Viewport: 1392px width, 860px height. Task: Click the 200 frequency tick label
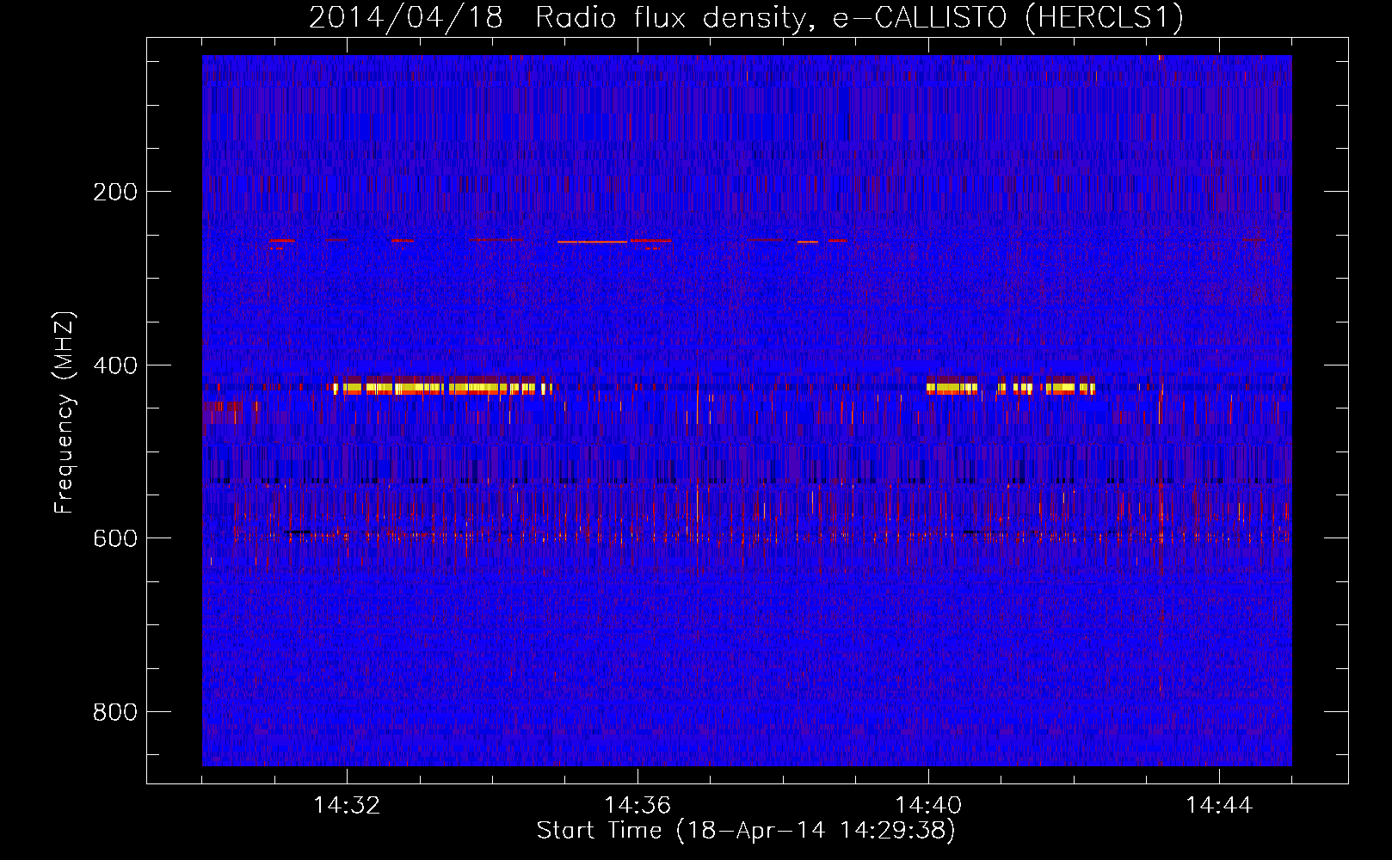pyautogui.click(x=115, y=192)
